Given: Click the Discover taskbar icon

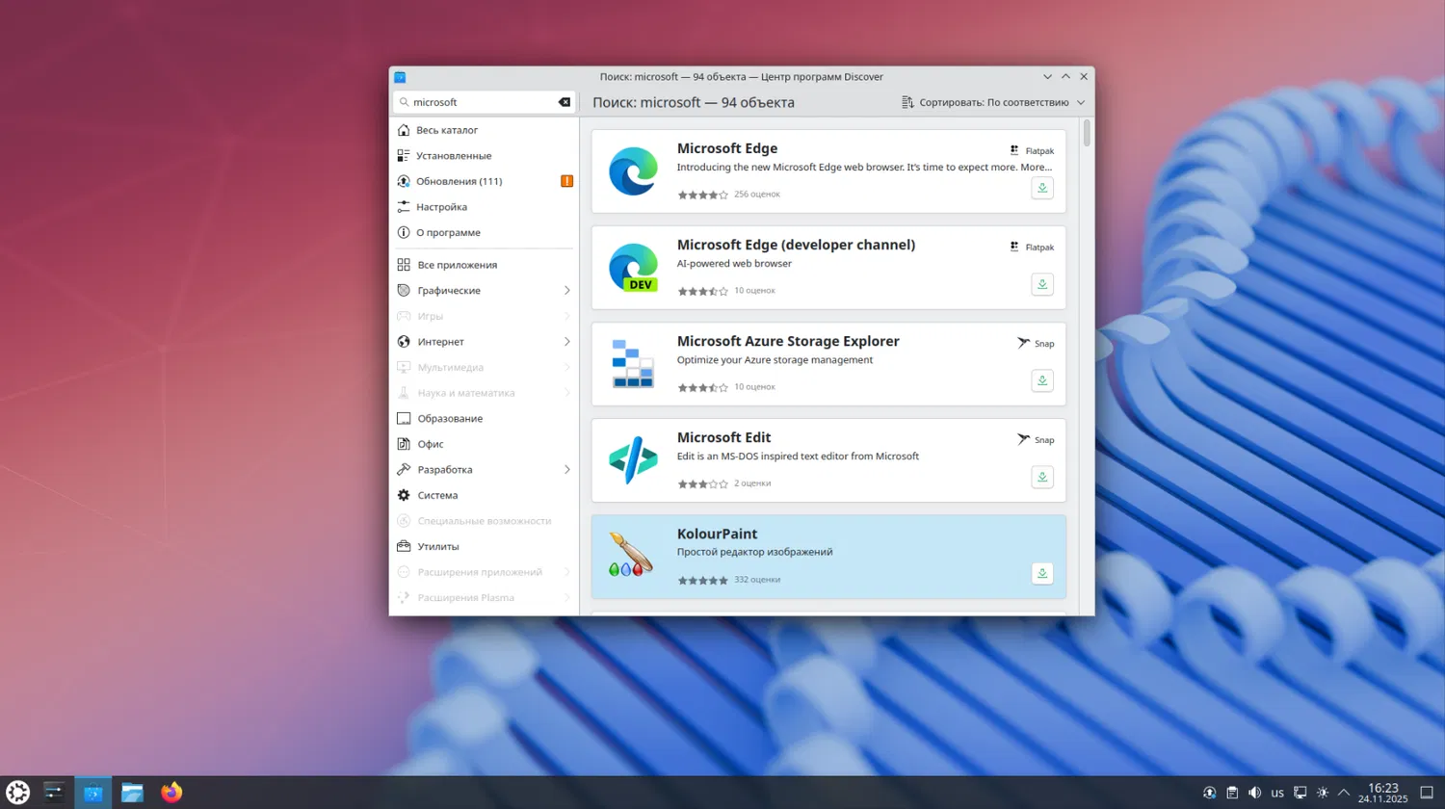Looking at the screenshot, I should tap(93, 793).
